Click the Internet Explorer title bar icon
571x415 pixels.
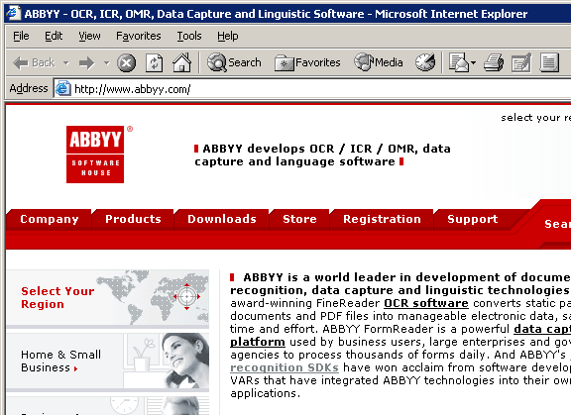[13, 13]
